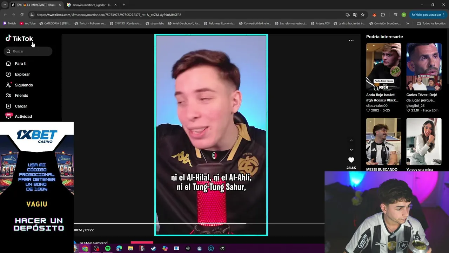Open the Cargar upload page

click(16, 106)
